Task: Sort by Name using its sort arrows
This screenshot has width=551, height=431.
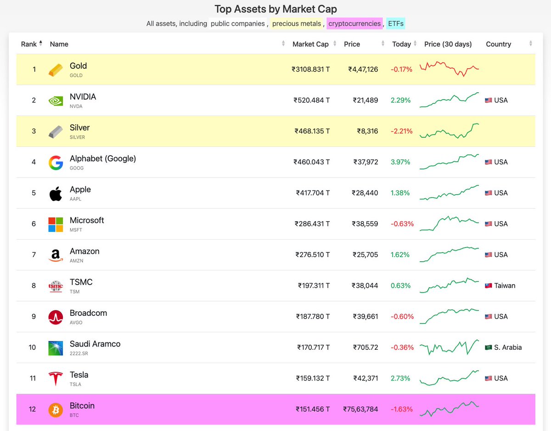Action: pos(283,44)
